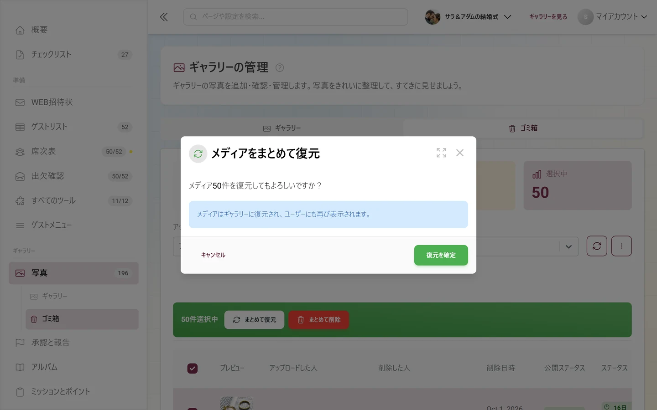Image resolution: width=657 pixels, height=410 pixels.
Task: Toggle the select-all checkbox in table header
Action: pyautogui.click(x=193, y=368)
